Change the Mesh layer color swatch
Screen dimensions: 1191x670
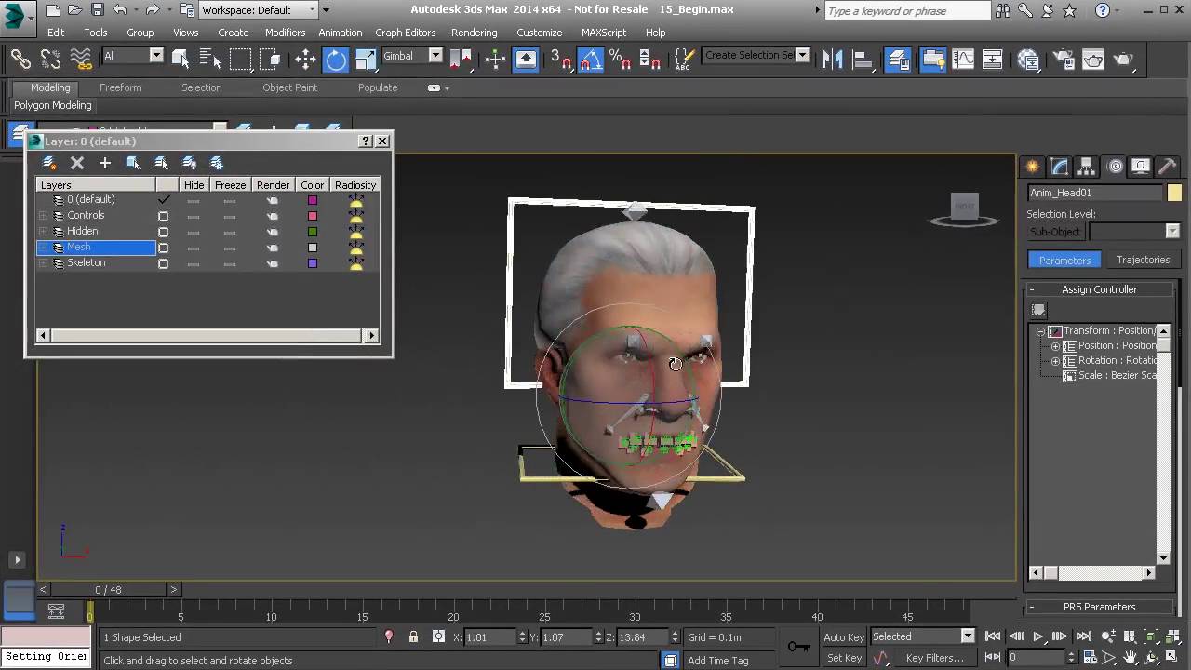click(x=313, y=248)
